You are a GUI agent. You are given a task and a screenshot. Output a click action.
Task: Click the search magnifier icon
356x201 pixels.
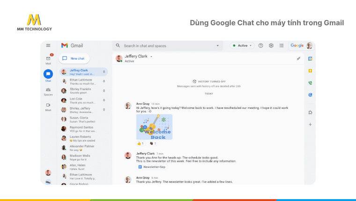118,45
